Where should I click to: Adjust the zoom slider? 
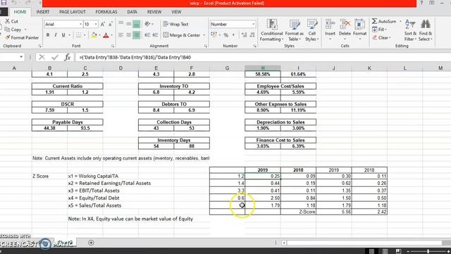[x=428, y=251]
